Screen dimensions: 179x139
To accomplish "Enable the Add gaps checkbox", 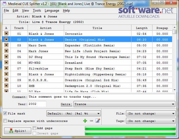I will click(x=34, y=128).
